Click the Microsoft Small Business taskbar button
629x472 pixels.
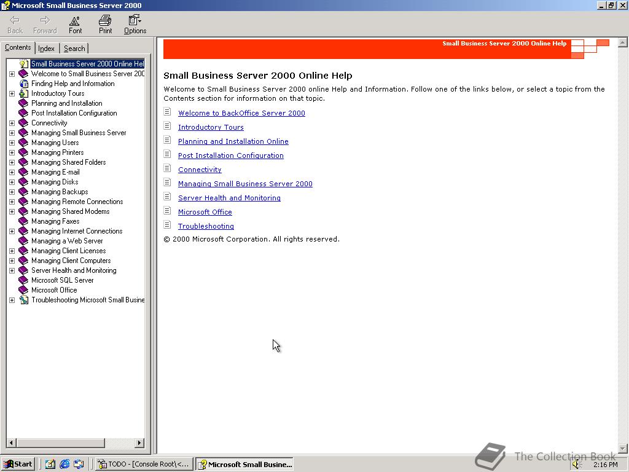click(x=244, y=464)
